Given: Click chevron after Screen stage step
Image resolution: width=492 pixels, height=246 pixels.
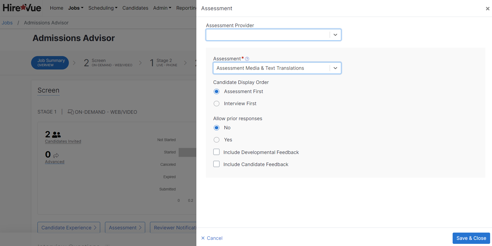Looking at the screenshot, I should [140, 63].
